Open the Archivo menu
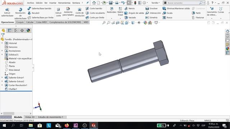This screenshot has height=129, width=230. 31,3
